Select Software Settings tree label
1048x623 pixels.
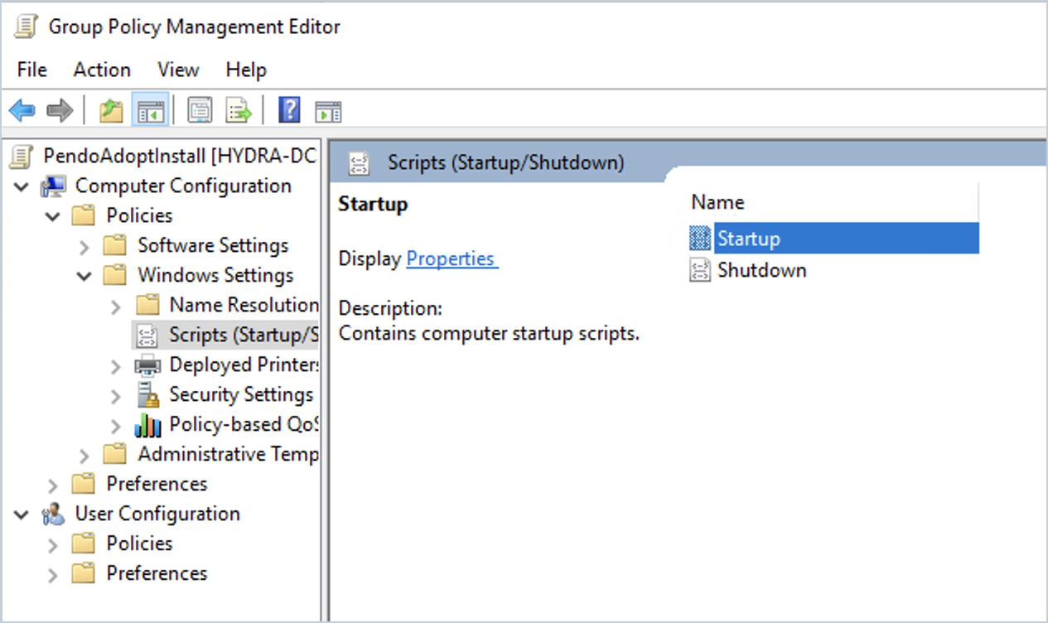point(213,245)
